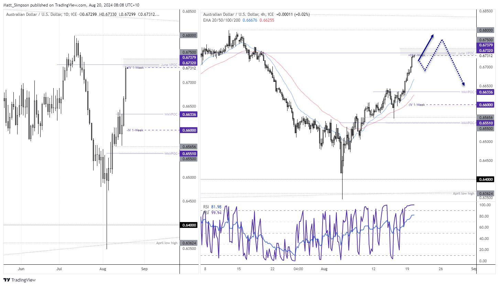Viewport: 499px width, 286px height.
Task: Click the '12' date on 4h time axis
Action: coord(373,269)
